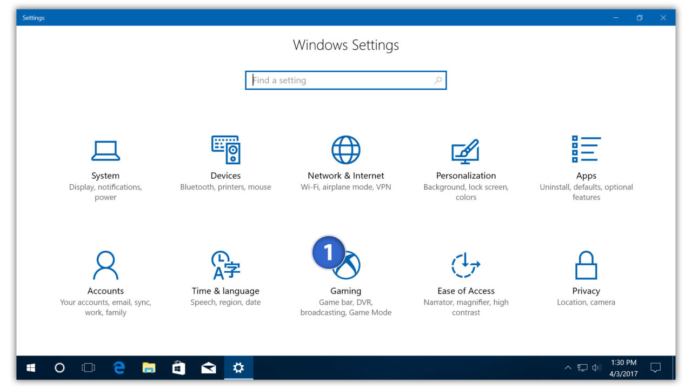
Task: Open network status tray icon
Action: point(582,368)
